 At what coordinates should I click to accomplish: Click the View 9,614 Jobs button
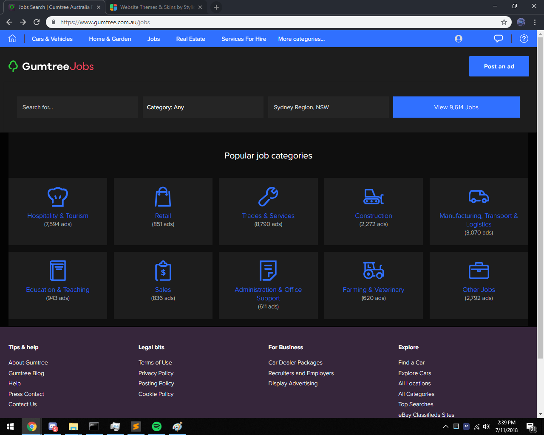click(x=456, y=107)
